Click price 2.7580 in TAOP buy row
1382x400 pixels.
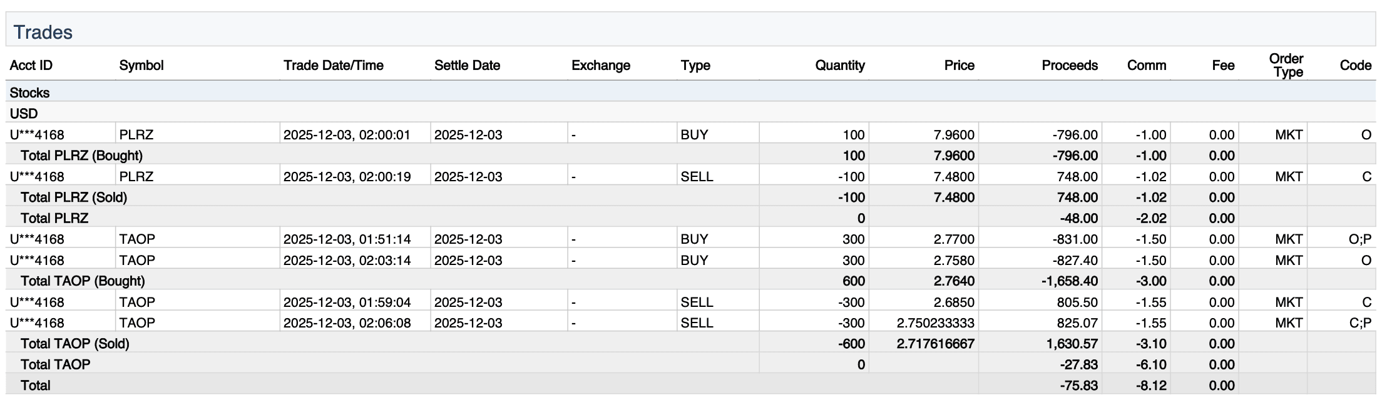(953, 260)
